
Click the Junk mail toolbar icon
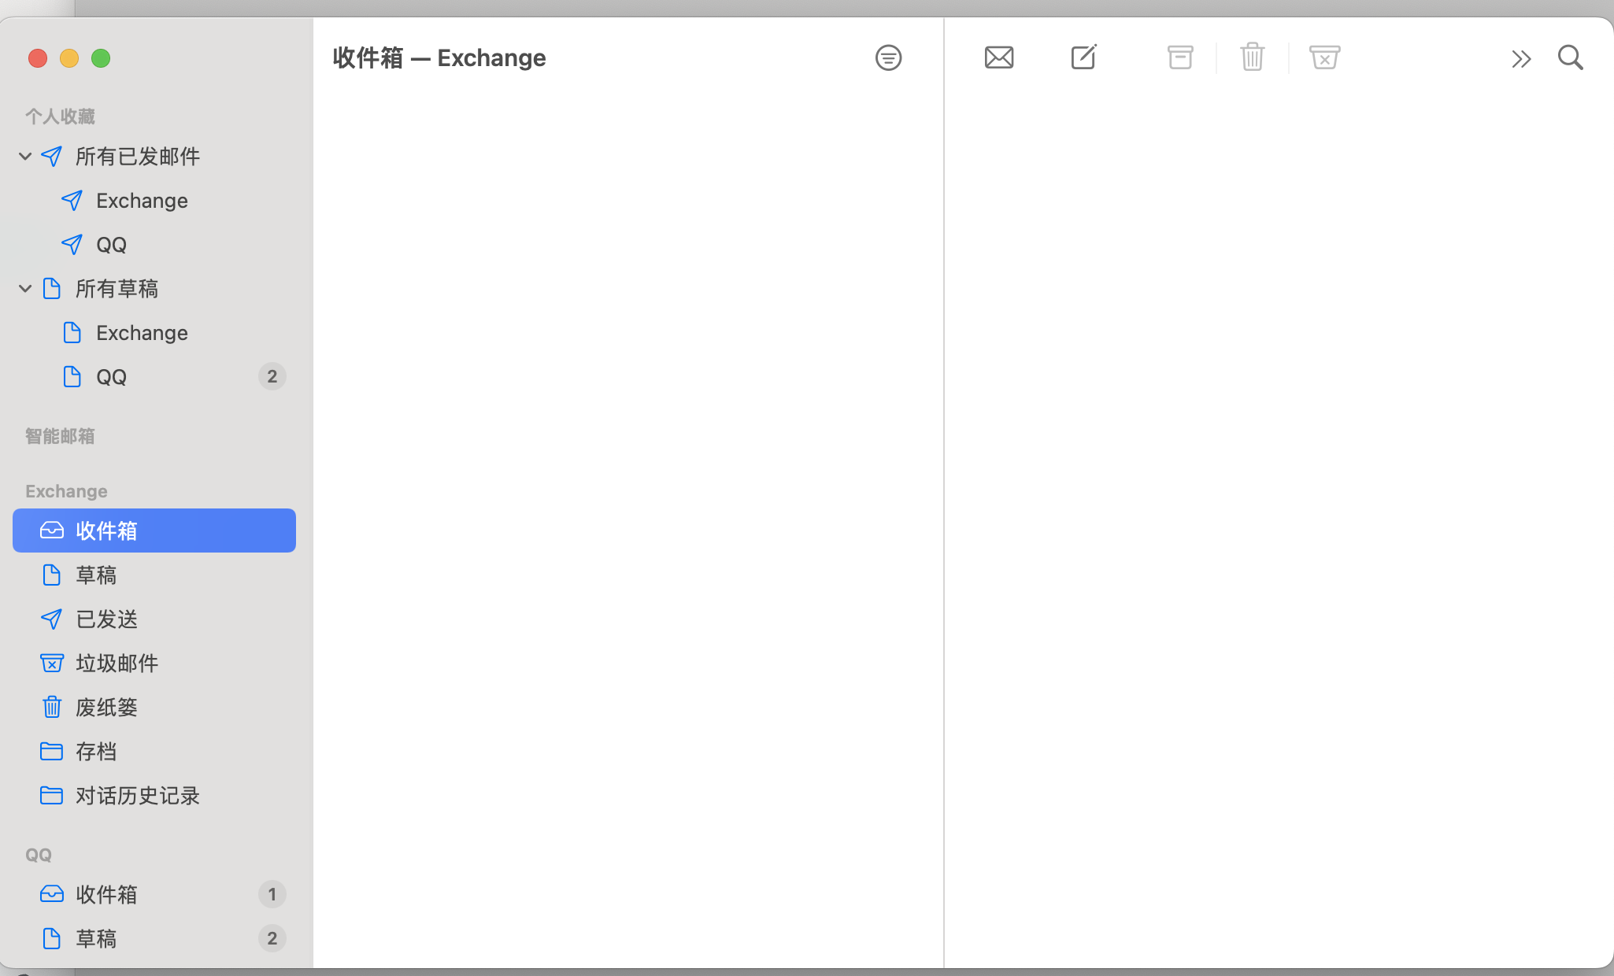click(x=1324, y=57)
